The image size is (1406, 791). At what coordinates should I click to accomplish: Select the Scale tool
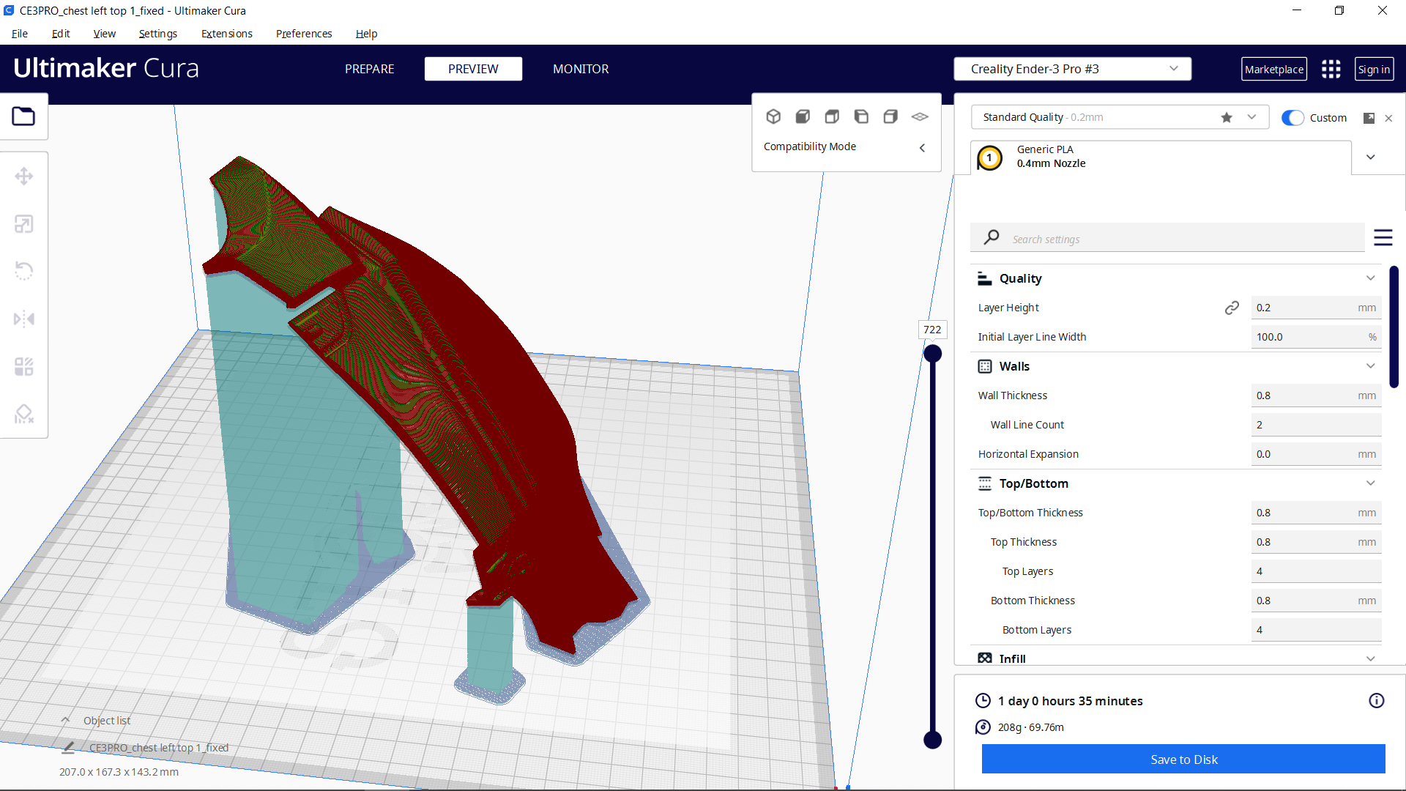[24, 223]
